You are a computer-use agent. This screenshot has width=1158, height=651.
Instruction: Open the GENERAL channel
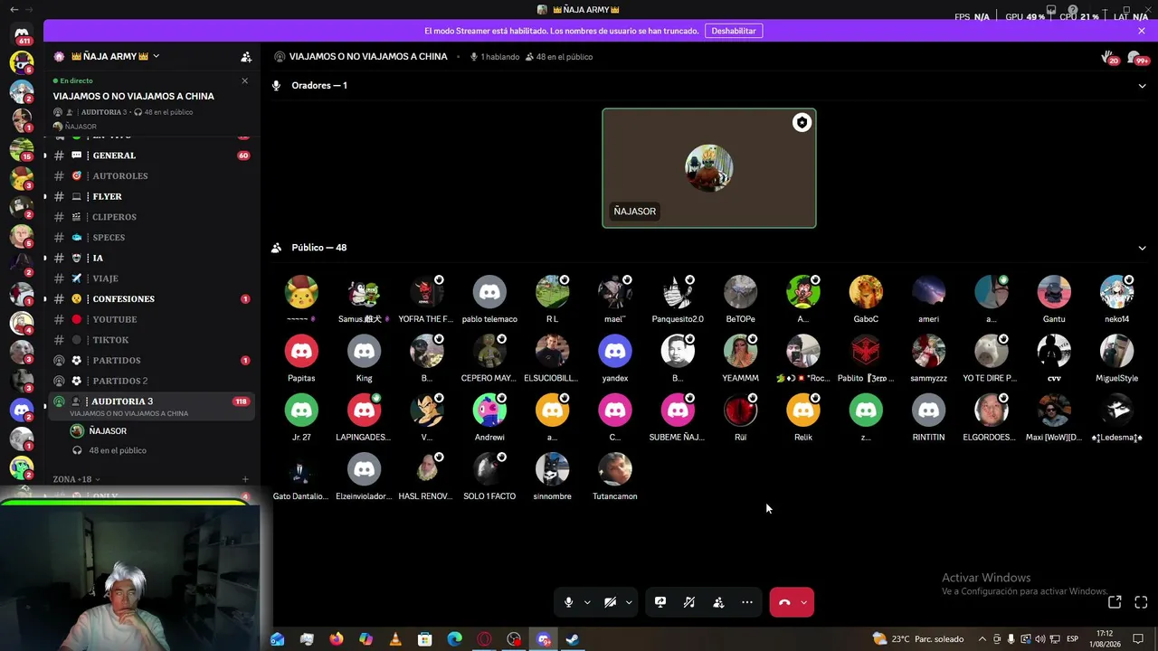click(x=150, y=156)
